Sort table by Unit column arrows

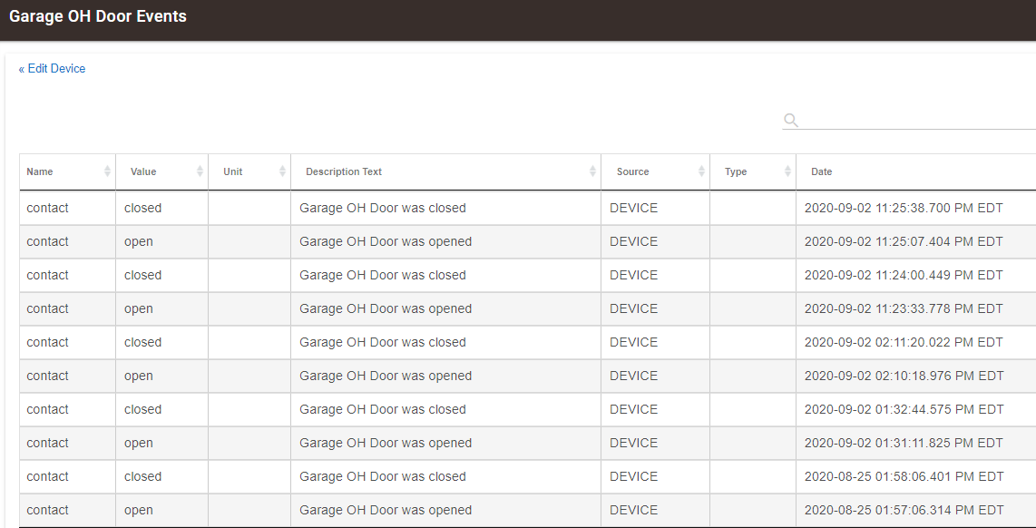tap(283, 171)
